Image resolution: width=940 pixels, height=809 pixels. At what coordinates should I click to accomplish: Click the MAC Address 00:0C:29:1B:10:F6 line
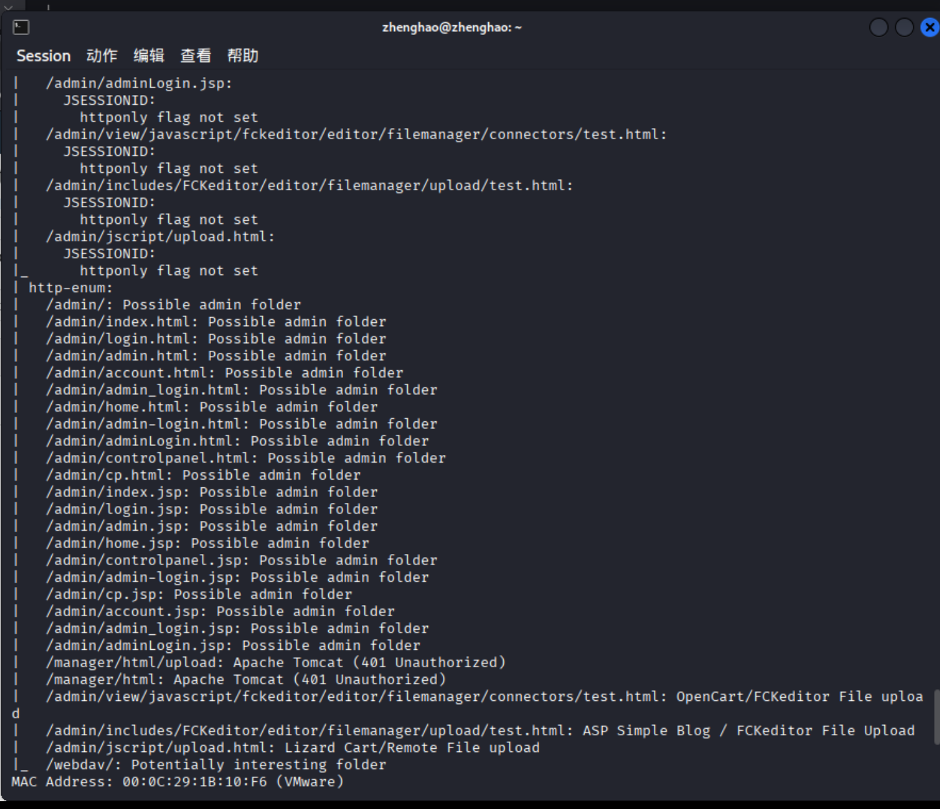[x=177, y=782]
